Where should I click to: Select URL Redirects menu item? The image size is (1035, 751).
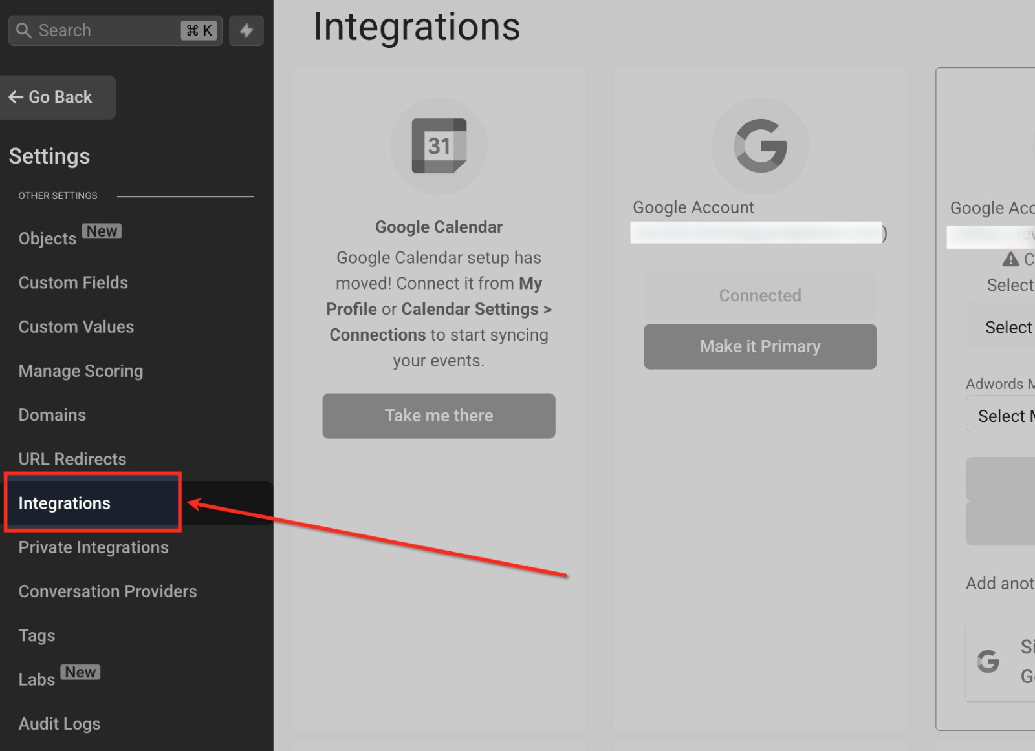[x=72, y=459]
